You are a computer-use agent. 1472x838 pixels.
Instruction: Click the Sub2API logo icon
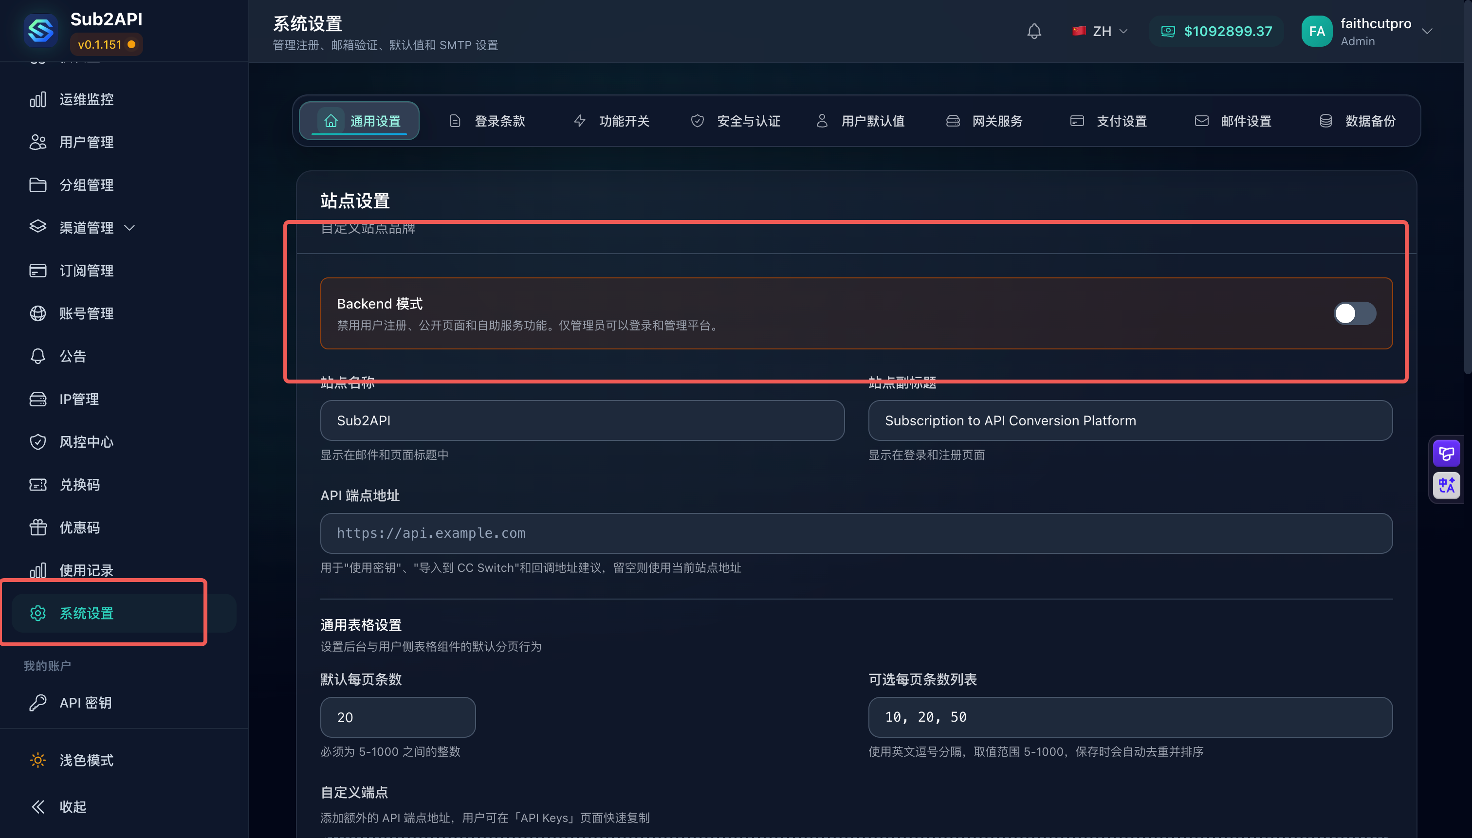(x=40, y=31)
